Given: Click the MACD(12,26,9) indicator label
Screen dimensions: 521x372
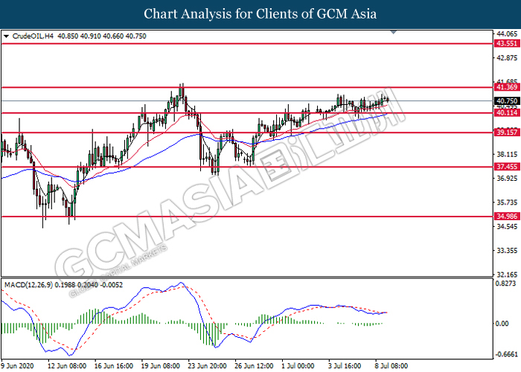Looking at the screenshot, I should [x=28, y=285].
